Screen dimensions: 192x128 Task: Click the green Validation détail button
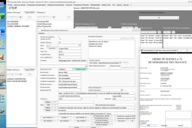(x=80, y=69)
